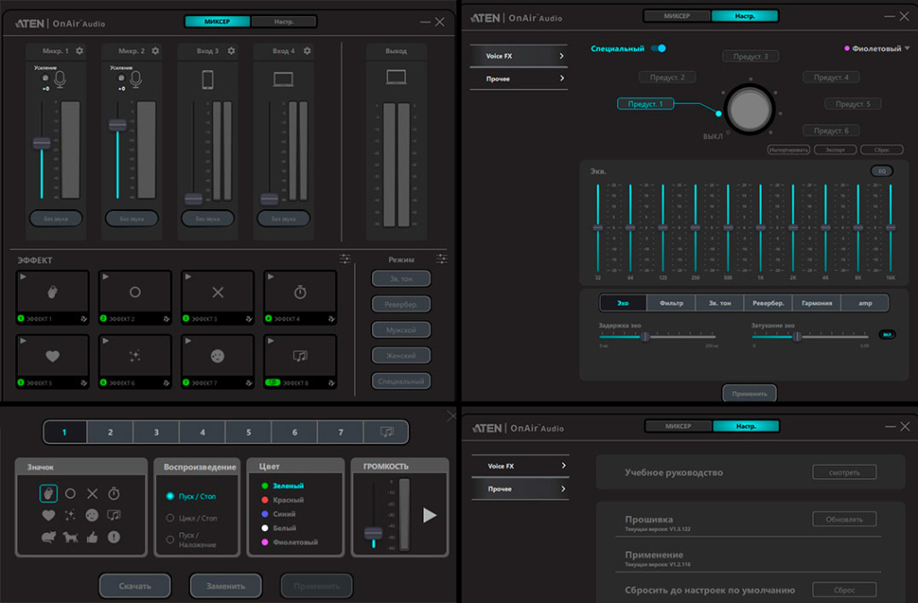Click the microphone icon in Микр. 2

pos(136,79)
